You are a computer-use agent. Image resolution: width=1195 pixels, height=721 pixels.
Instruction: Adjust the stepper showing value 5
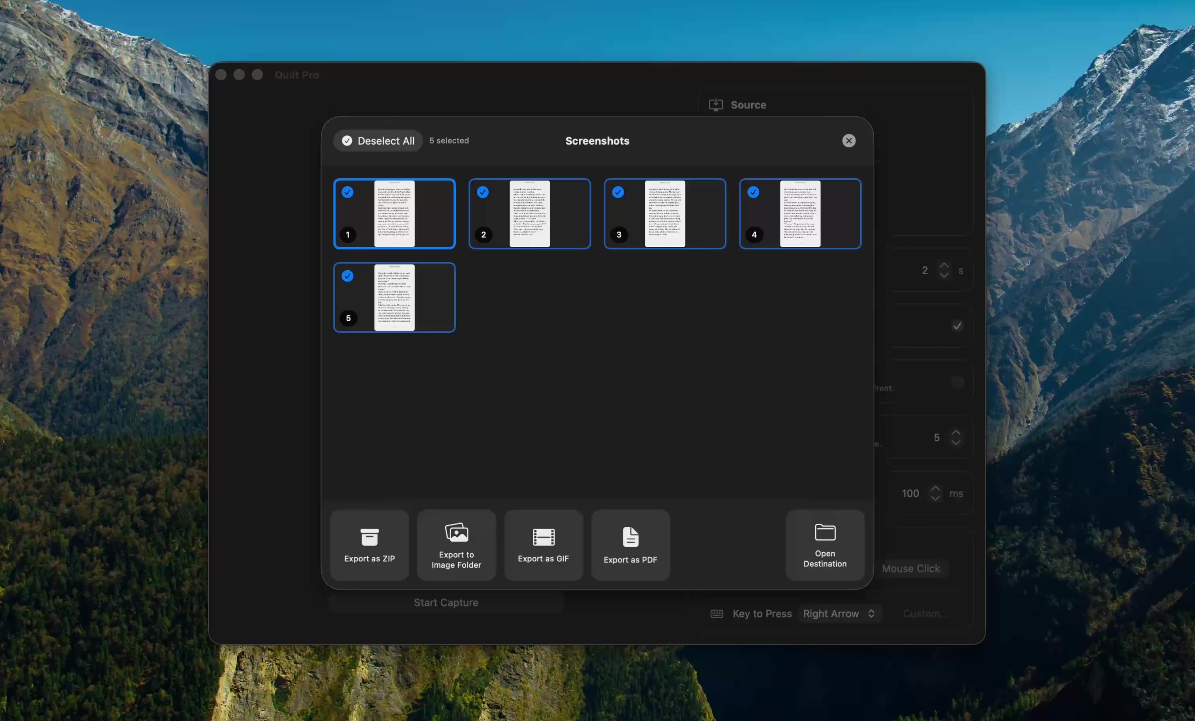[955, 437]
